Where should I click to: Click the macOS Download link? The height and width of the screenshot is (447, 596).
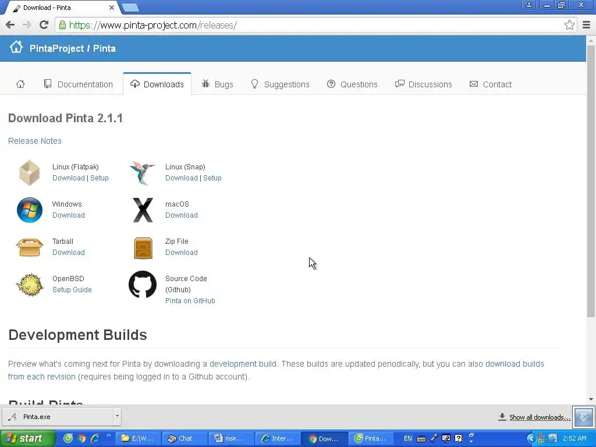182,215
